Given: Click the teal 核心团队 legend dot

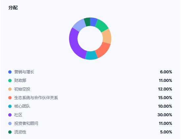Looking at the screenshot, I should (x=10, y=106).
